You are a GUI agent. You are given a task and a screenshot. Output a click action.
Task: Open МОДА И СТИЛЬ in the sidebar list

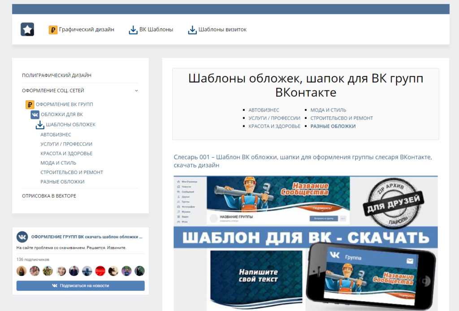pos(58,163)
